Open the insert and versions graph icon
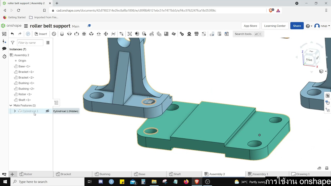331x186 pixels. click(x=4, y=41)
